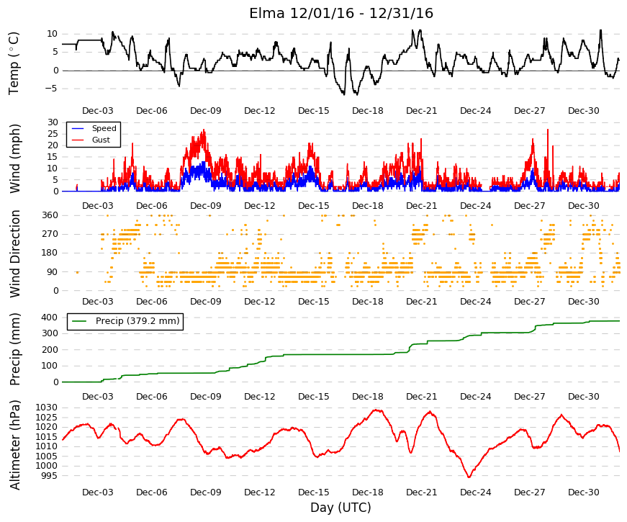
Task: Click the 360 tick on wind direction axis
Action: pyautogui.click(x=50, y=215)
